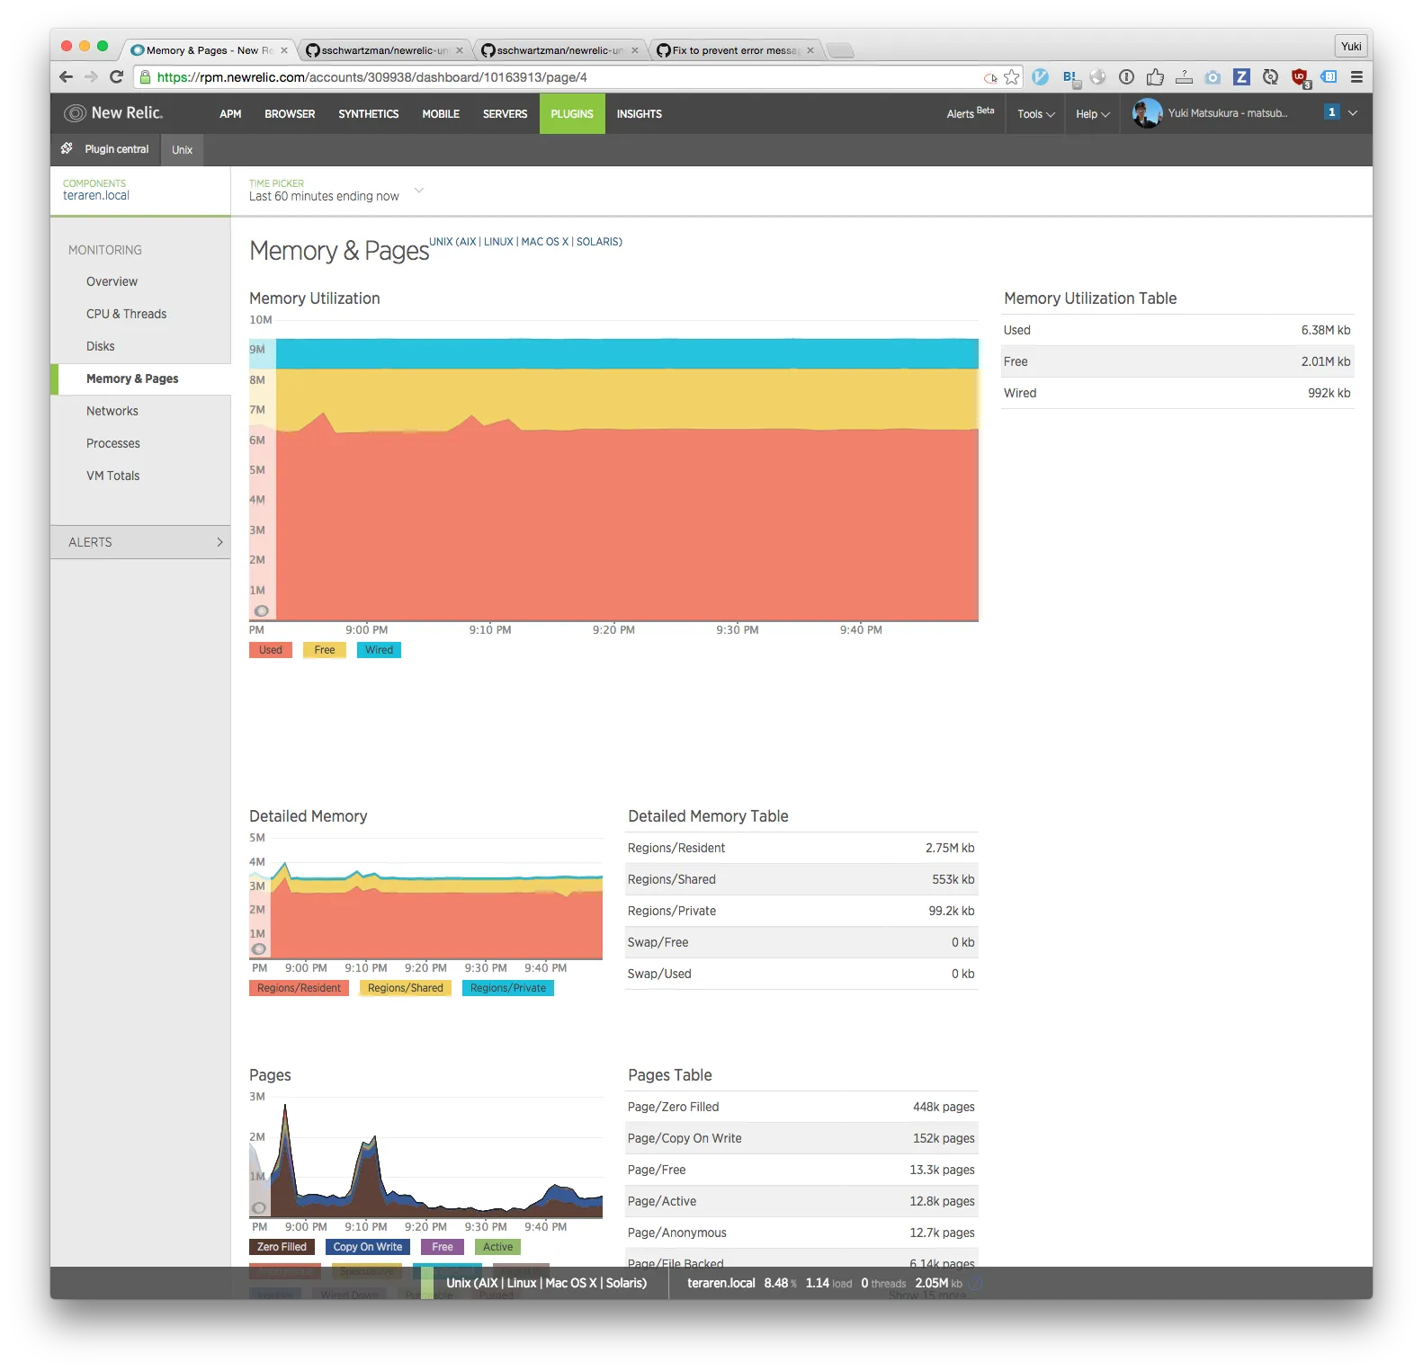1423x1371 pixels.
Task: Click the user avatar picture
Action: [1147, 113]
